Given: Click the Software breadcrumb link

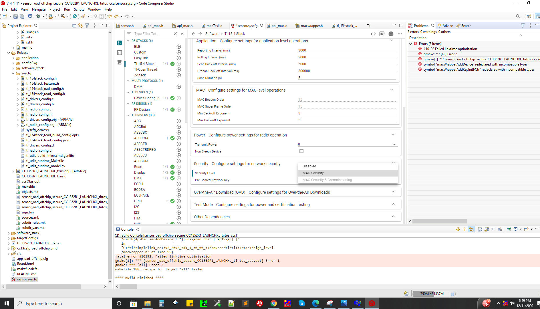Looking at the screenshot, I should click(212, 34).
